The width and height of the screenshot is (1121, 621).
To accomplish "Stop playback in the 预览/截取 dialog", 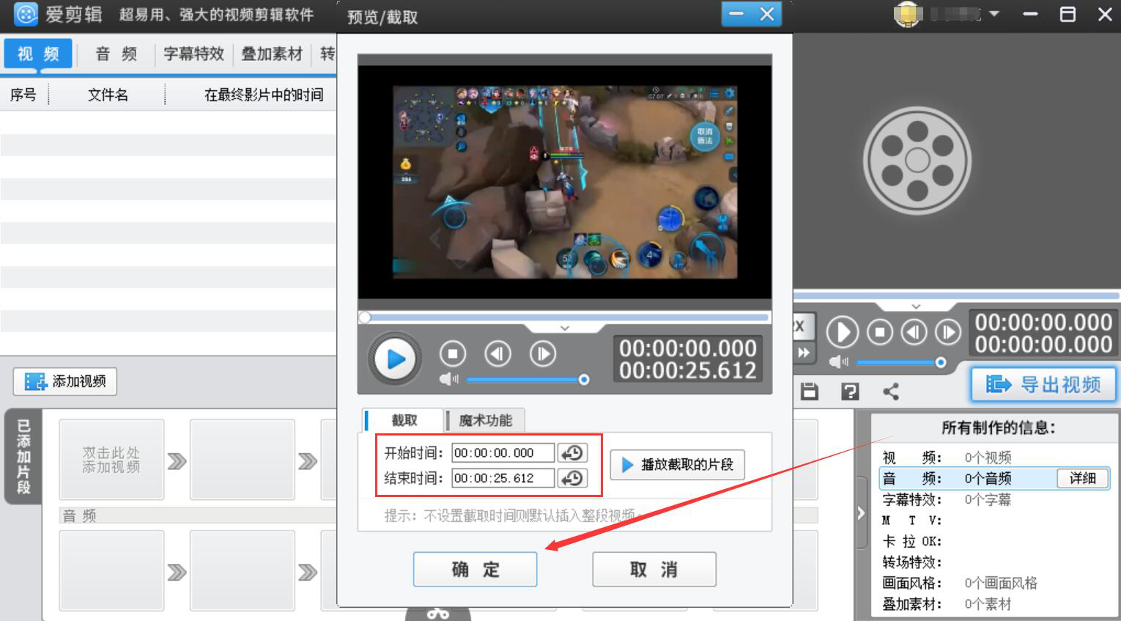I will [453, 354].
